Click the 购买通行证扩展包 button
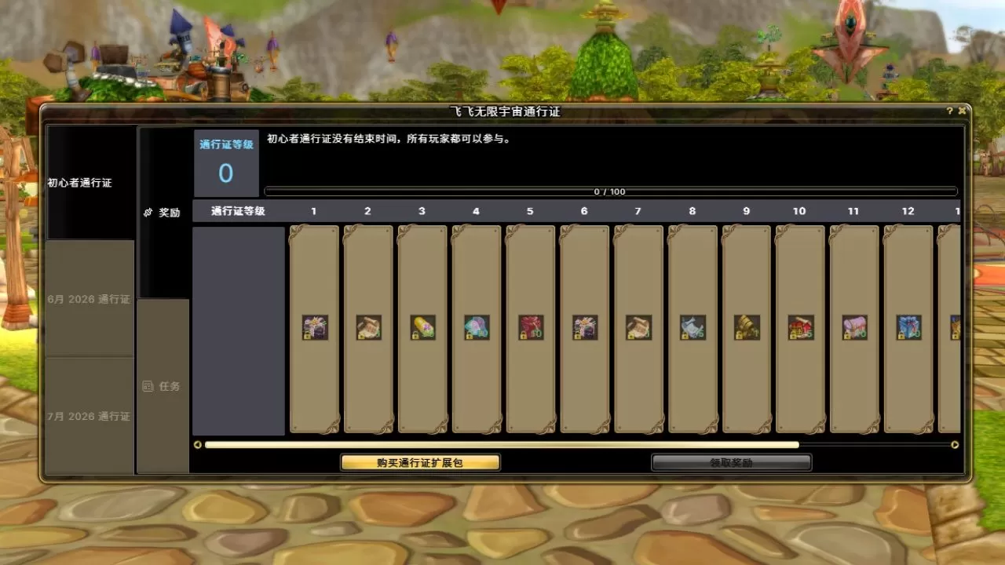Image resolution: width=1005 pixels, height=565 pixels. (420, 463)
